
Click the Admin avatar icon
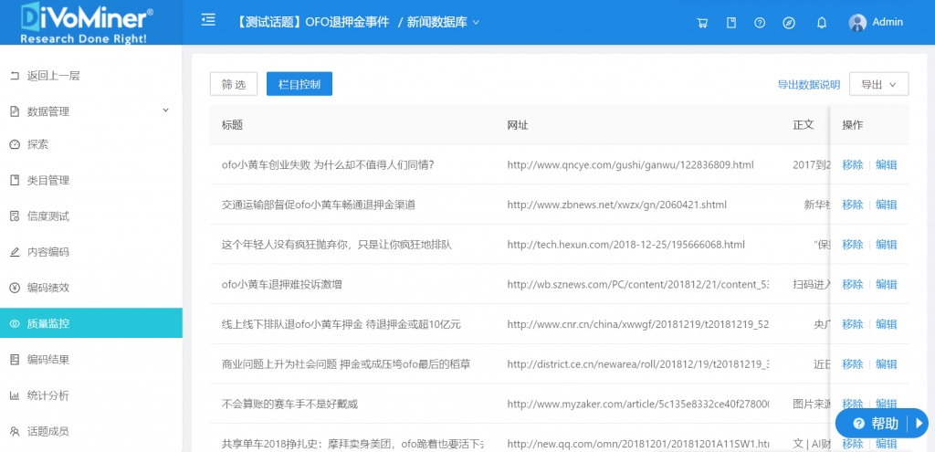click(857, 23)
